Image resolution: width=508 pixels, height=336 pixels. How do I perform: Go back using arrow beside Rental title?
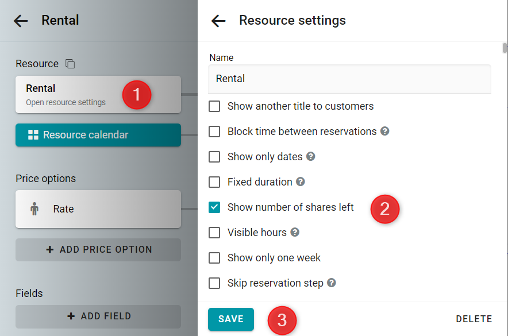coord(21,21)
